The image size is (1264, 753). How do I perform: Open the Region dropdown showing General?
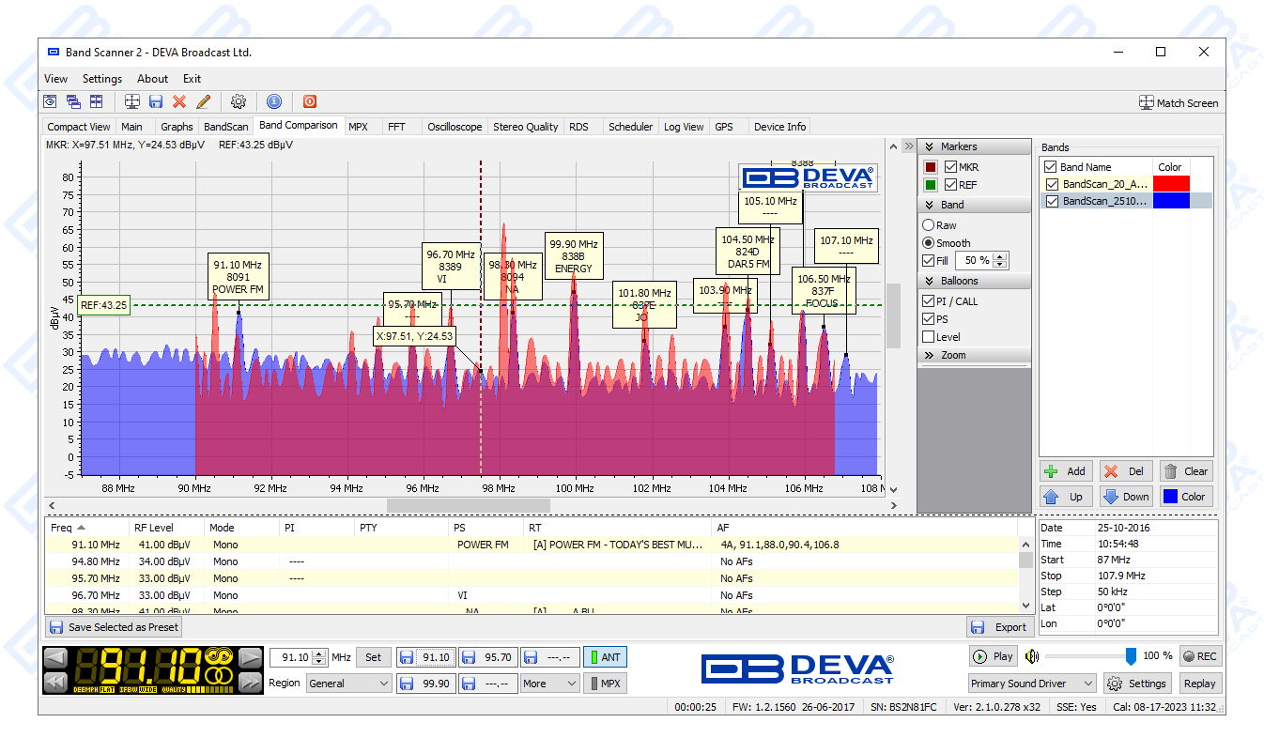(x=348, y=684)
